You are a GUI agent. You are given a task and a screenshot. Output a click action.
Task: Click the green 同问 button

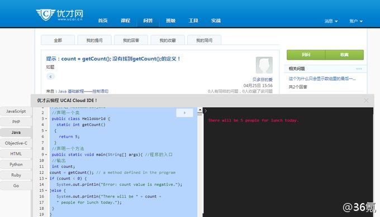tap(306, 55)
